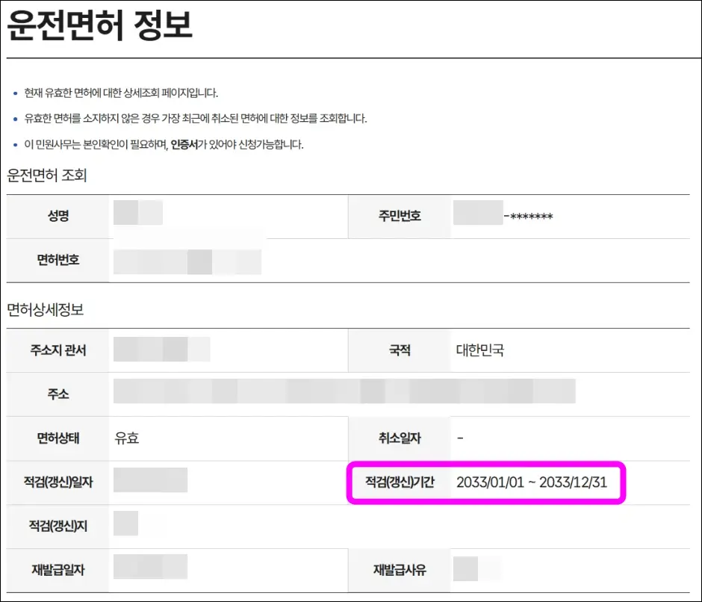Select the 면허상세정보 section title

pyautogui.click(x=46, y=309)
